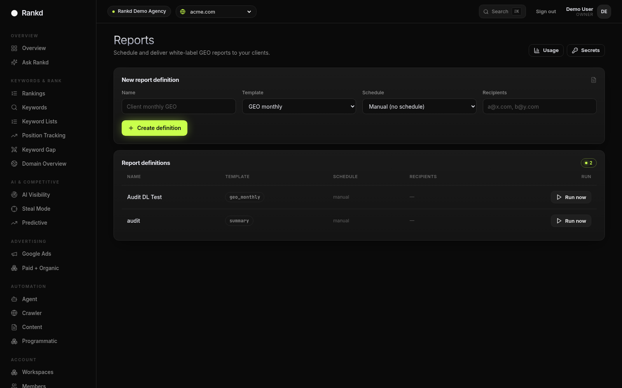The width and height of the screenshot is (622, 388).
Task: Click the Programmatic boxes icon
Action: pos(14,341)
